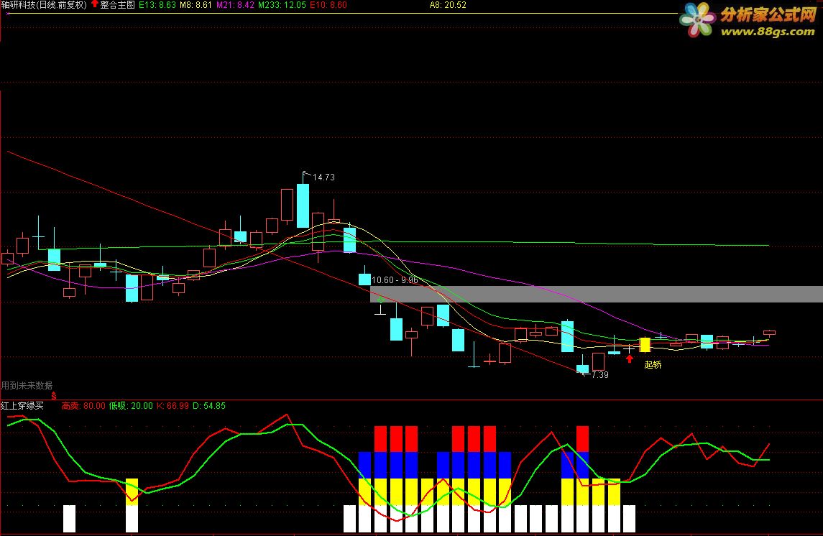
Task: Click the yellow 起轿 signal candle
Action: click(645, 345)
